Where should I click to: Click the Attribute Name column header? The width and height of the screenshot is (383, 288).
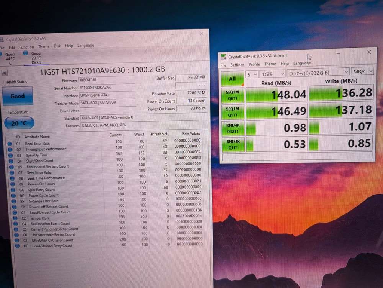click(x=37, y=137)
